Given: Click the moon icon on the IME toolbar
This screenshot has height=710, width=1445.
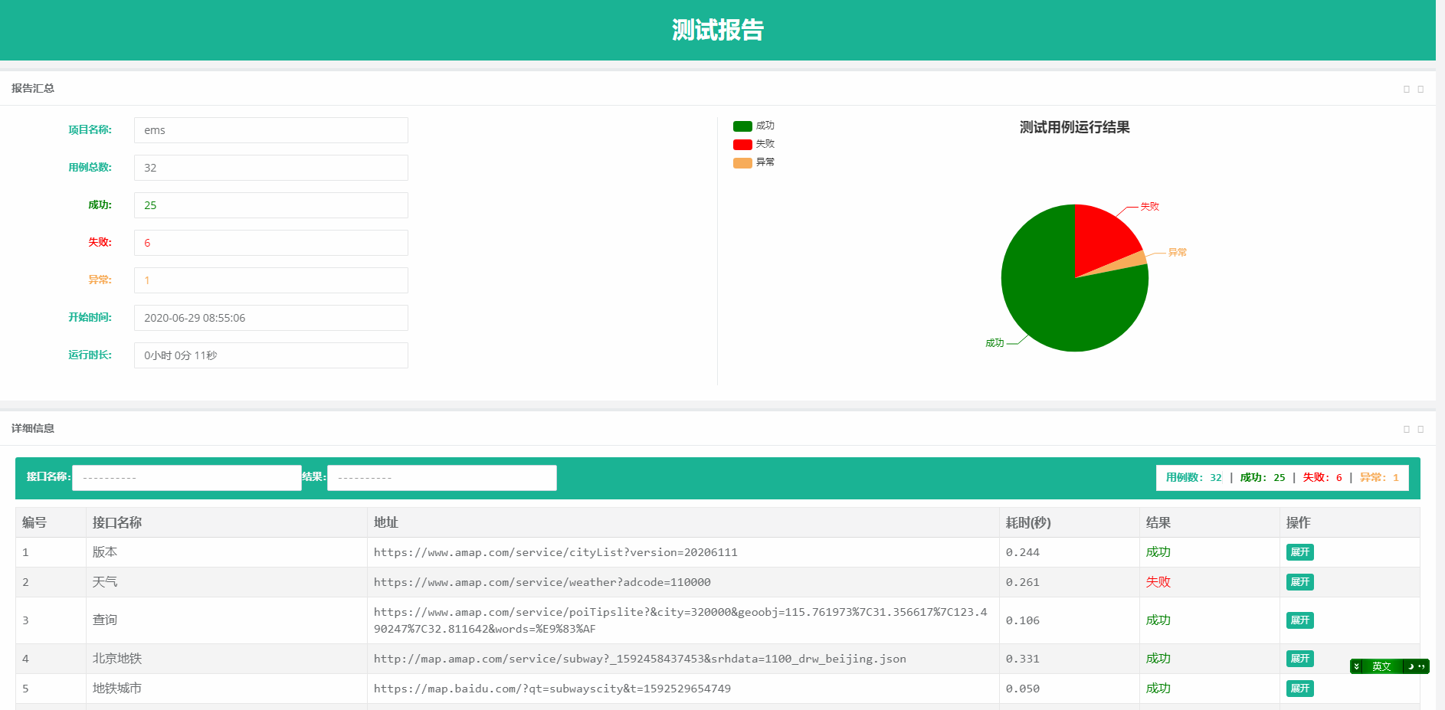Looking at the screenshot, I should pyautogui.click(x=1411, y=666).
